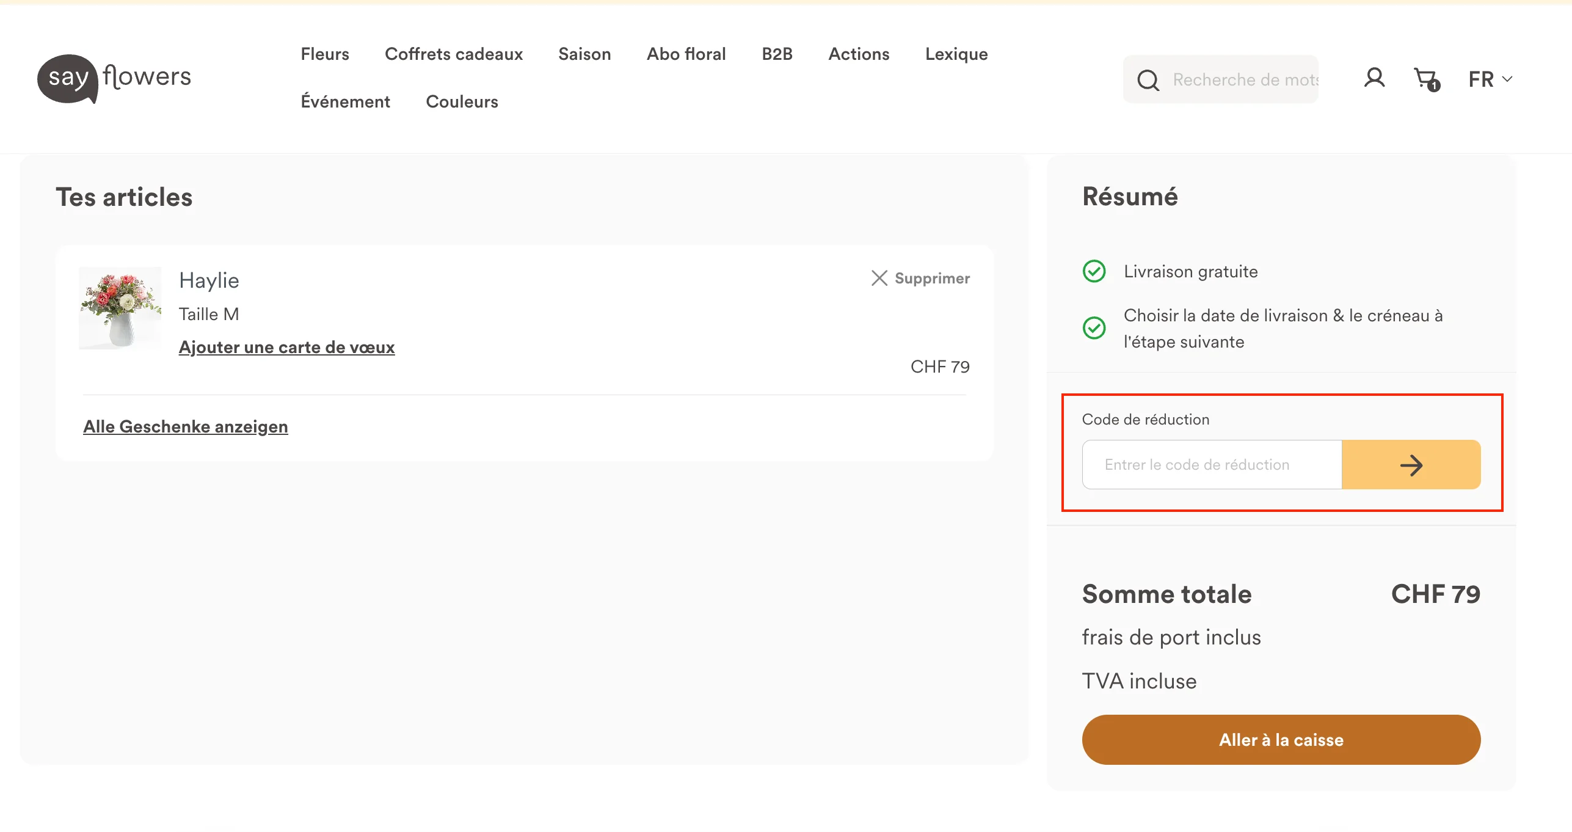This screenshot has width=1572, height=832.
Task: Submit the discount code via the arrow icon
Action: [x=1411, y=464]
